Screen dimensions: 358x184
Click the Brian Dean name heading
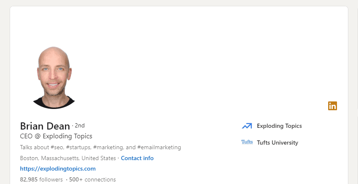tap(45, 126)
